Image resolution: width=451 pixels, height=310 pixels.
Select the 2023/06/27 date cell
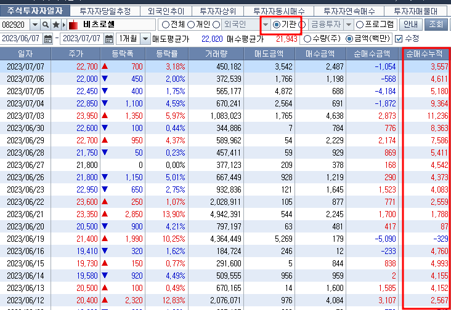[25, 165]
